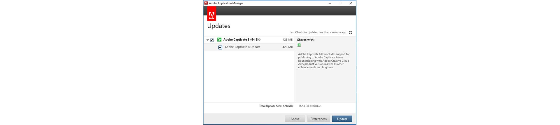Click the 362.3 GB Available text

(x=309, y=106)
